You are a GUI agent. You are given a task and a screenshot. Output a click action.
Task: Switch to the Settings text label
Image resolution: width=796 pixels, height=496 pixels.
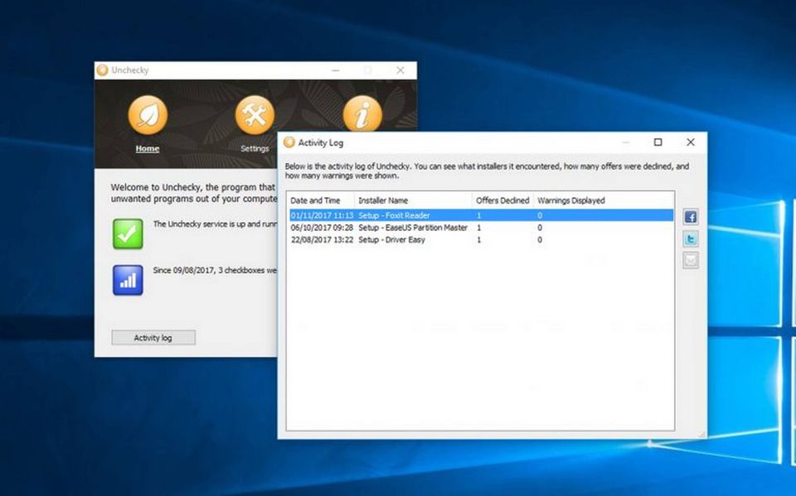(x=255, y=149)
